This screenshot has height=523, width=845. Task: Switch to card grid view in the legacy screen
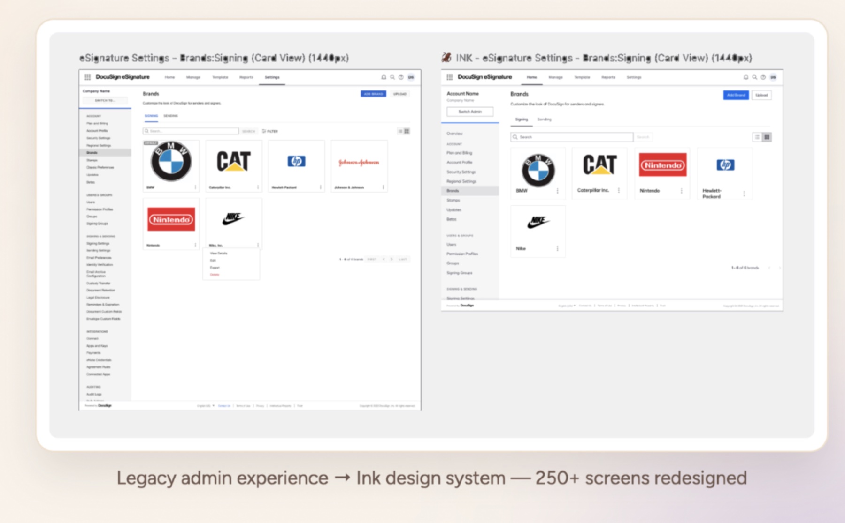pyautogui.click(x=407, y=131)
